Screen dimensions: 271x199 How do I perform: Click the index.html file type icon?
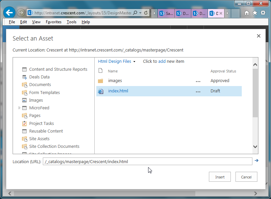coord(101,91)
